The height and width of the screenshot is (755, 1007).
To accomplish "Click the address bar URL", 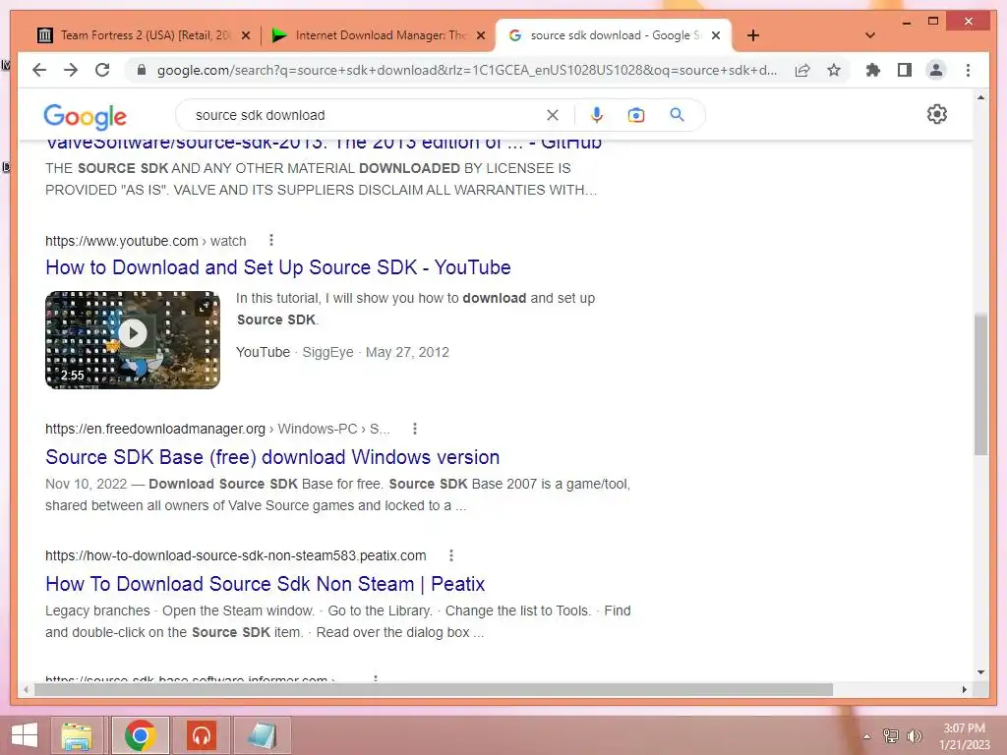I will coord(467,70).
